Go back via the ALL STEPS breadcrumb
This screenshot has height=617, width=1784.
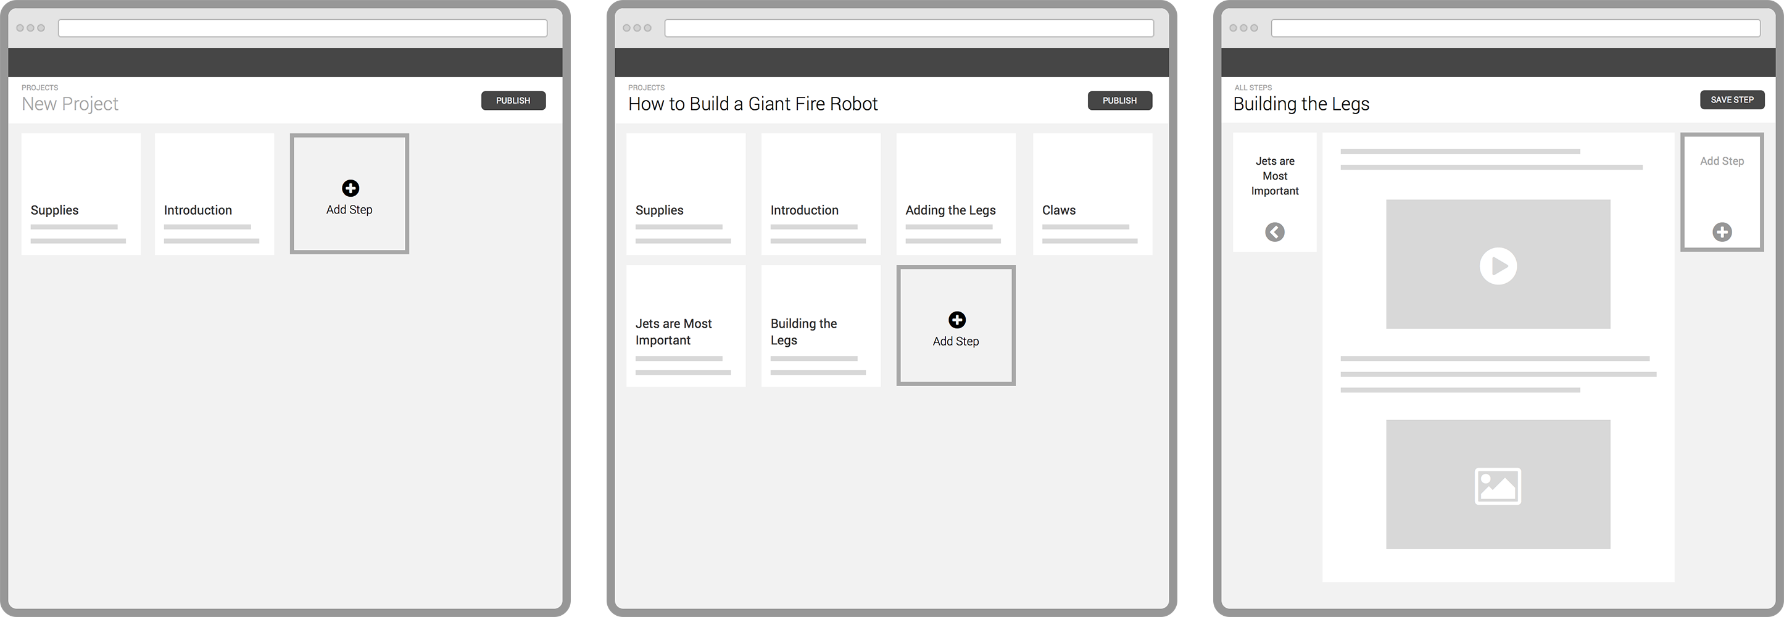1253,88
